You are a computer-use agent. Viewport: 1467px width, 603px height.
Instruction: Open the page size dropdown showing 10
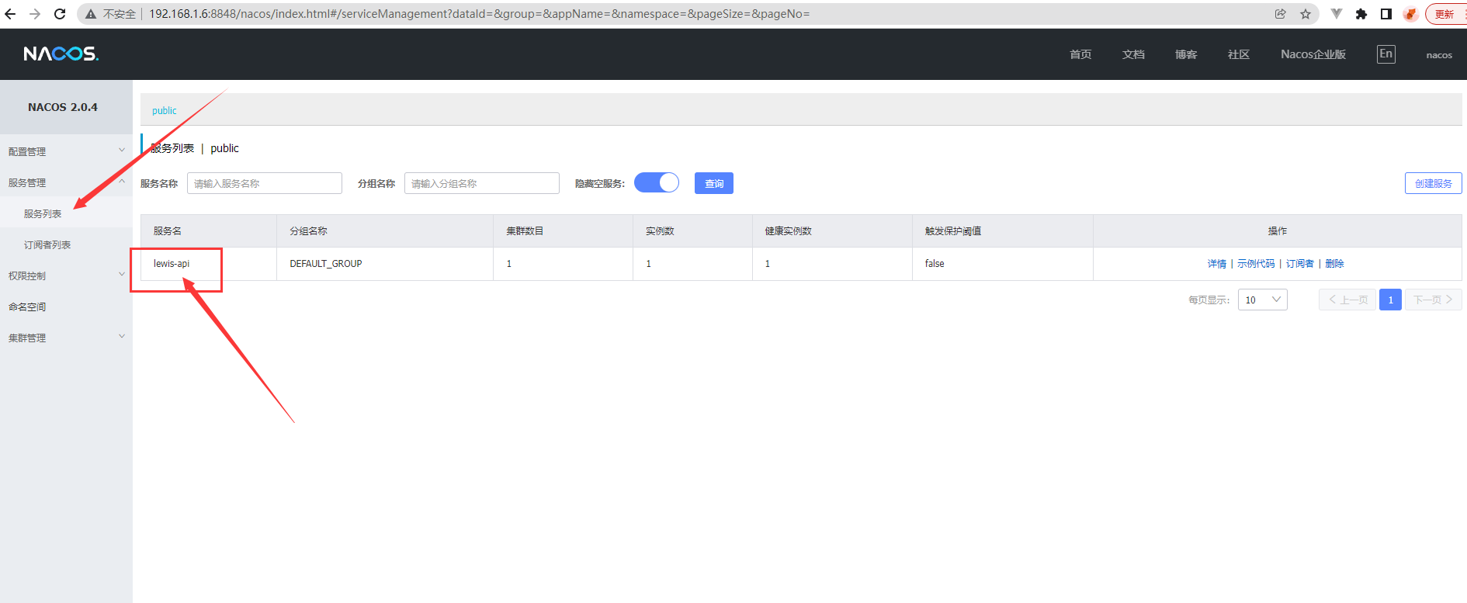point(1263,300)
